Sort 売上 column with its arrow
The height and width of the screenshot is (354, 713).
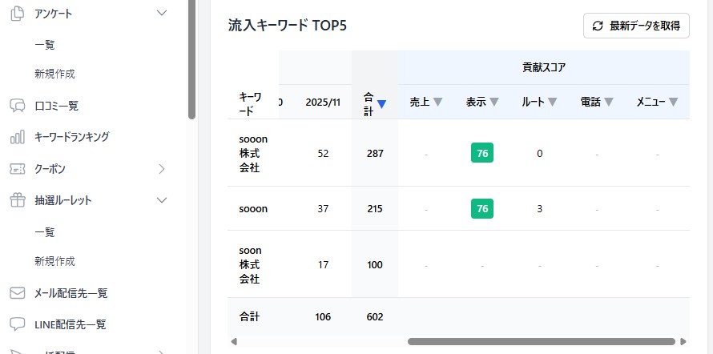438,103
